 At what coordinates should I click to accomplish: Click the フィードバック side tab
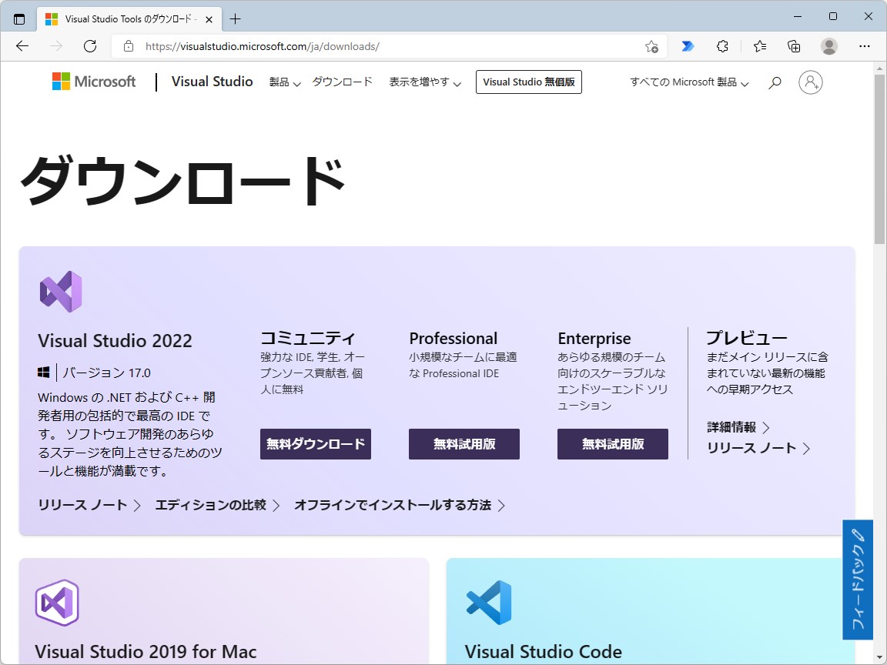click(858, 580)
